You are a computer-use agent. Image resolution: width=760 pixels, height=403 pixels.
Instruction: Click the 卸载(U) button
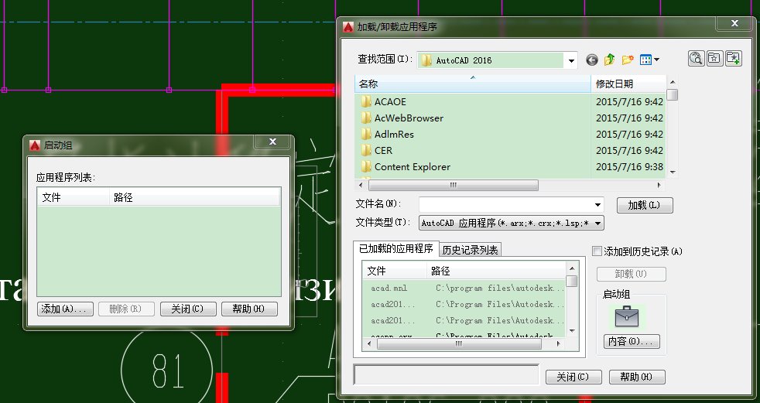(631, 274)
